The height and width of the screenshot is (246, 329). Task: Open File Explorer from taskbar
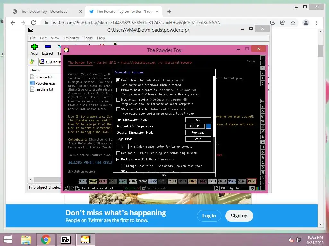[x=26, y=240]
